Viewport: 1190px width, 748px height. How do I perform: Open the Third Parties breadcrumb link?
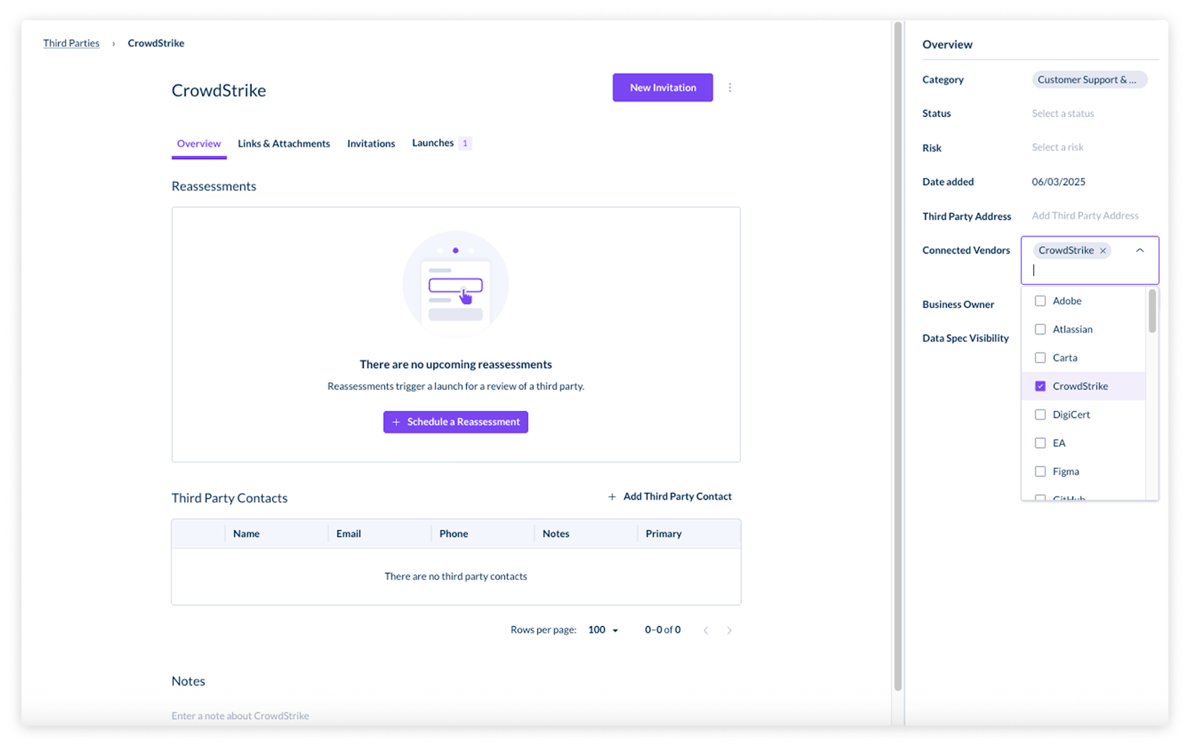pos(71,43)
